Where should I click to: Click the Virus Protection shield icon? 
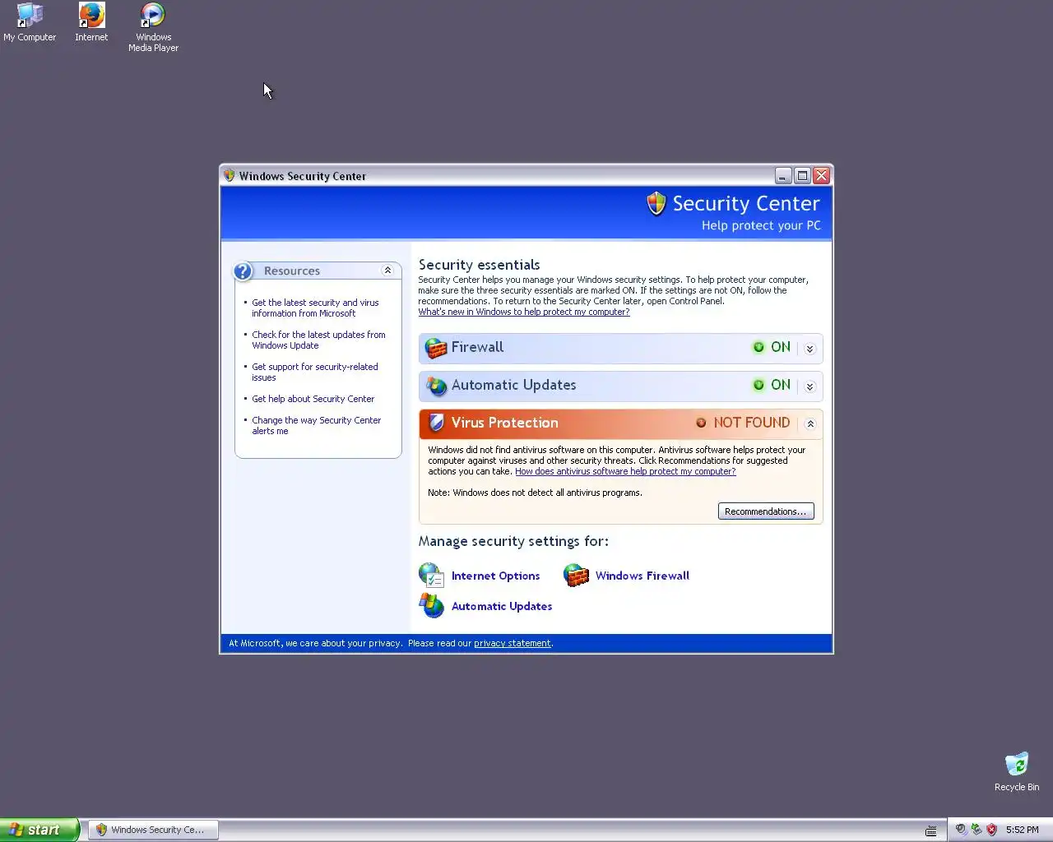[x=436, y=423]
